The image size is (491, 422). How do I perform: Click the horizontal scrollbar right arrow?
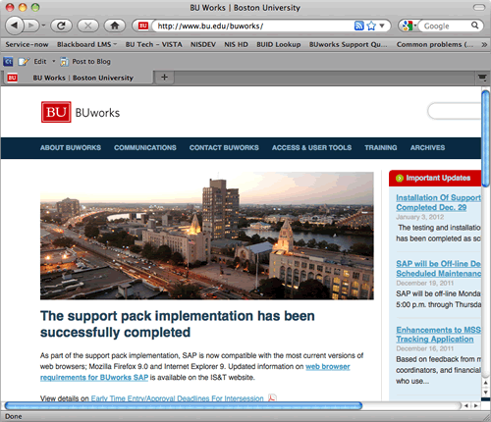click(475, 405)
